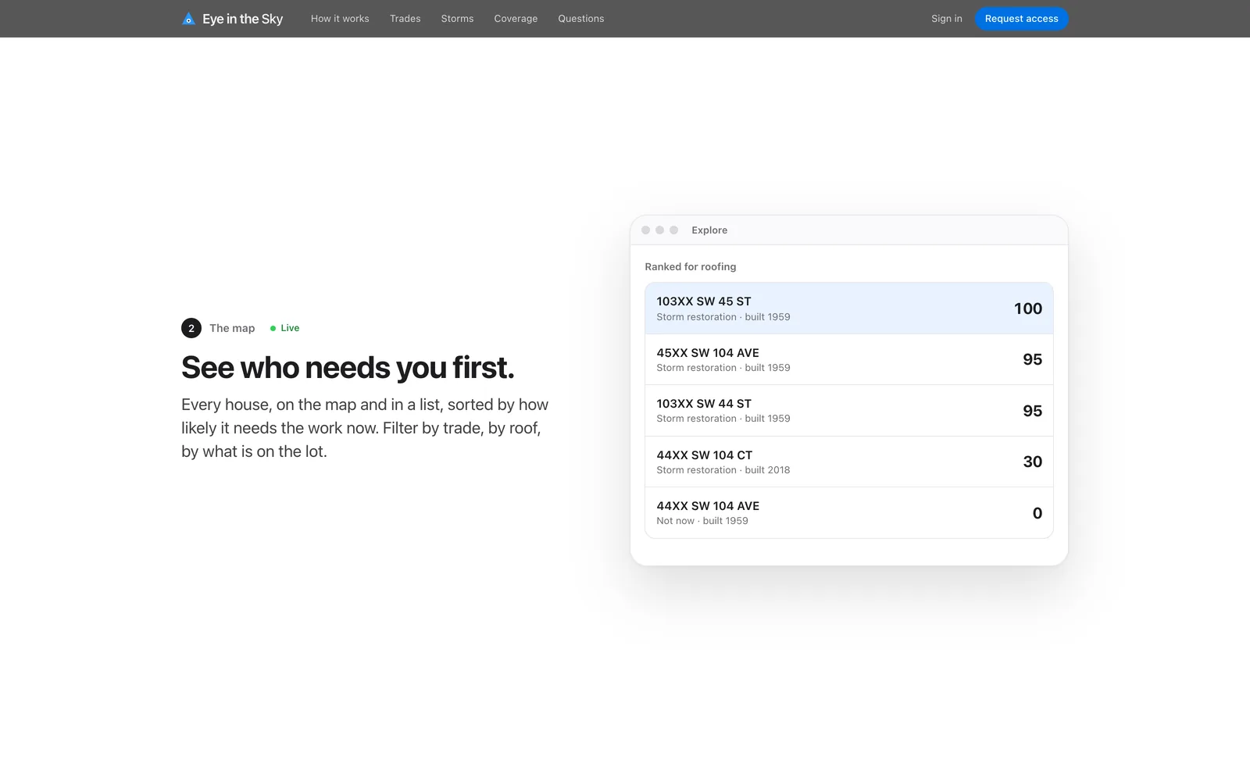Open the Storms nav item
Screen dimensions: 1250x781
(x=457, y=19)
